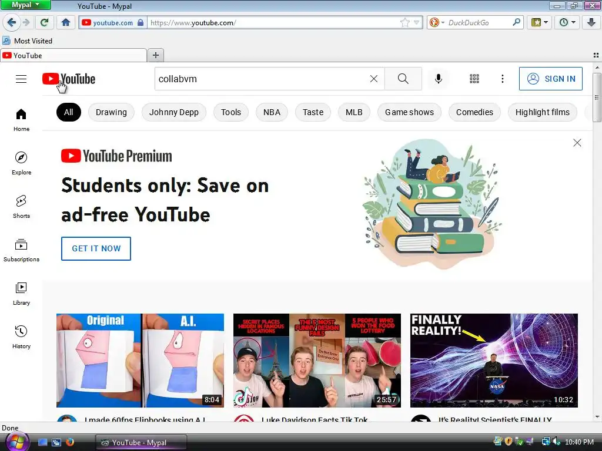Image resolution: width=602 pixels, height=451 pixels.
Task: Open the flipbook video channel avatar
Action: tap(67, 418)
